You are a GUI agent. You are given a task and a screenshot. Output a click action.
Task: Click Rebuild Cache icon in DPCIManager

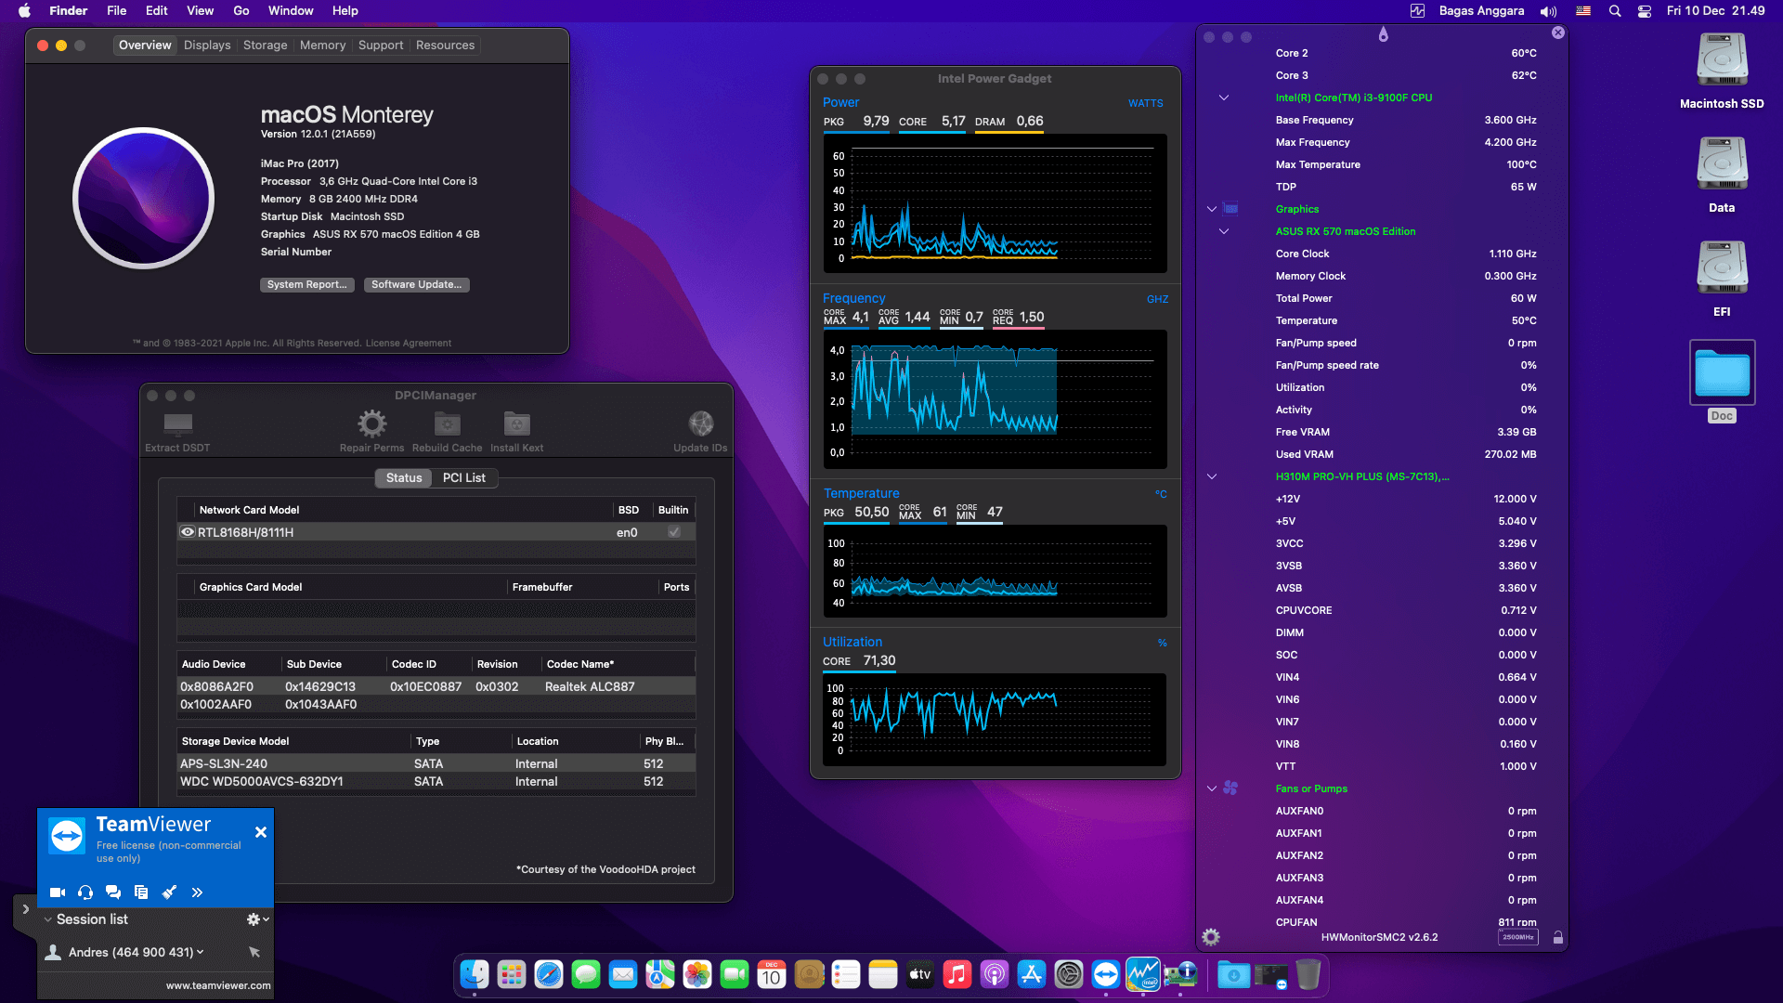pyautogui.click(x=447, y=423)
